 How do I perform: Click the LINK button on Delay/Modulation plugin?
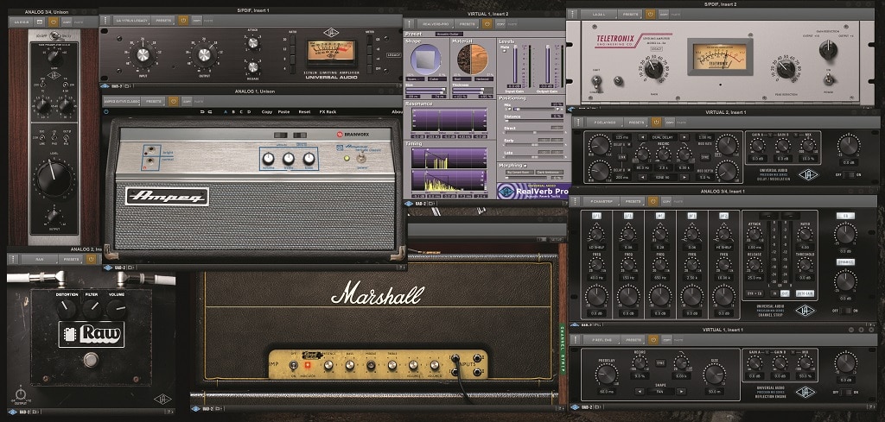point(621,158)
